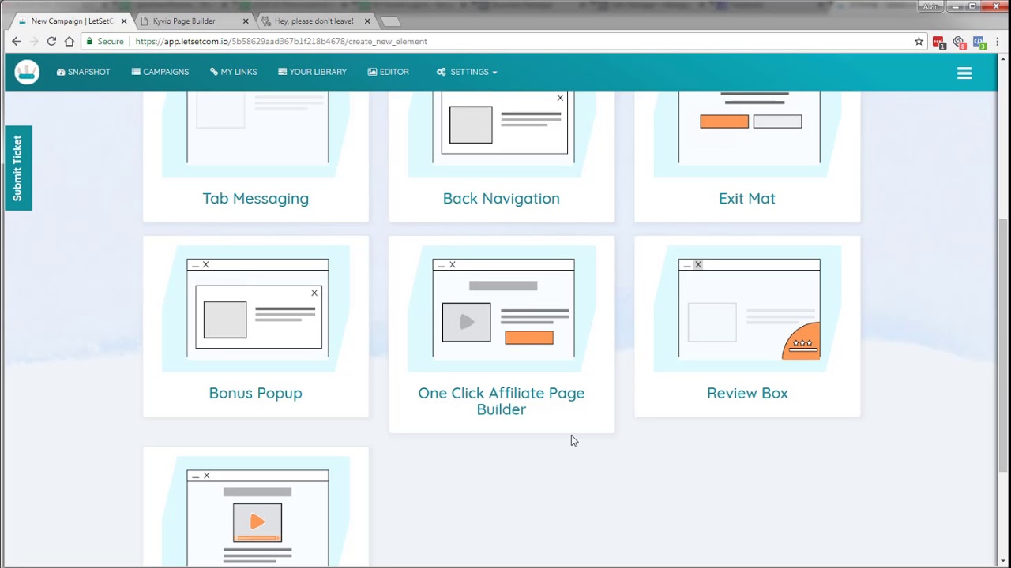Image resolution: width=1011 pixels, height=568 pixels.
Task: Close the 'Hey, please don't leave!' tab
Action: click(x=366, y=21)
